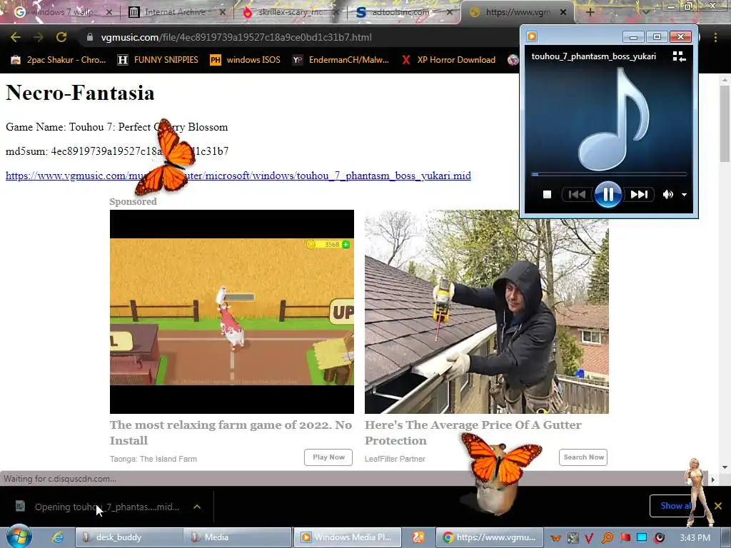The width and height of the screenshot is (731, 548).
Task: Open the Windows Start menu
Action: 19,537
